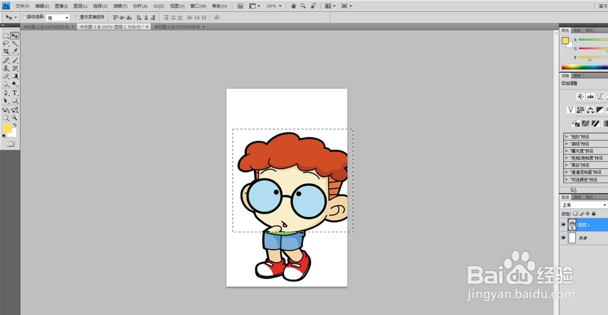This screenshot has width=608, height=315.
Task: Select the Gradient tool
Action: (x=15, y=76)
